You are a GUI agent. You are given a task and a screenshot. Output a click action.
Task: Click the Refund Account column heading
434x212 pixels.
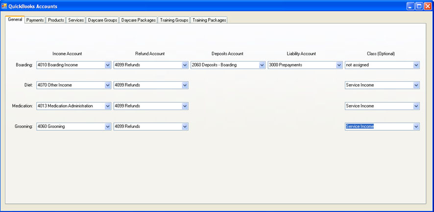click(150, 54)
